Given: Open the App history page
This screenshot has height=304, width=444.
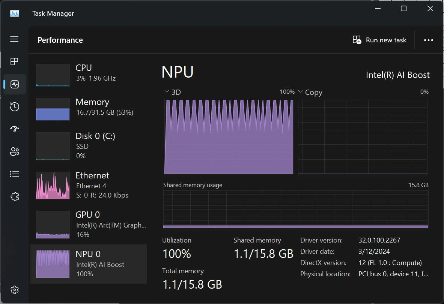Looking at the screenshot, I should pos(14,106).
